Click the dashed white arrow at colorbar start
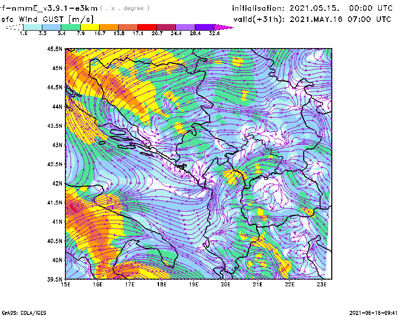 point(14,27)
